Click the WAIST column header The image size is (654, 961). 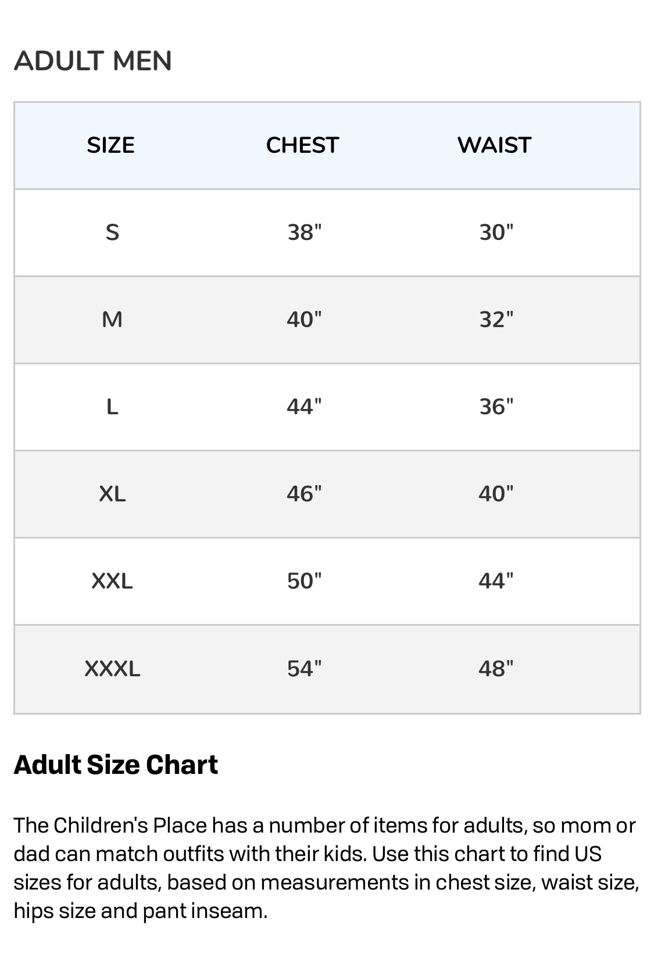point(494,145)
